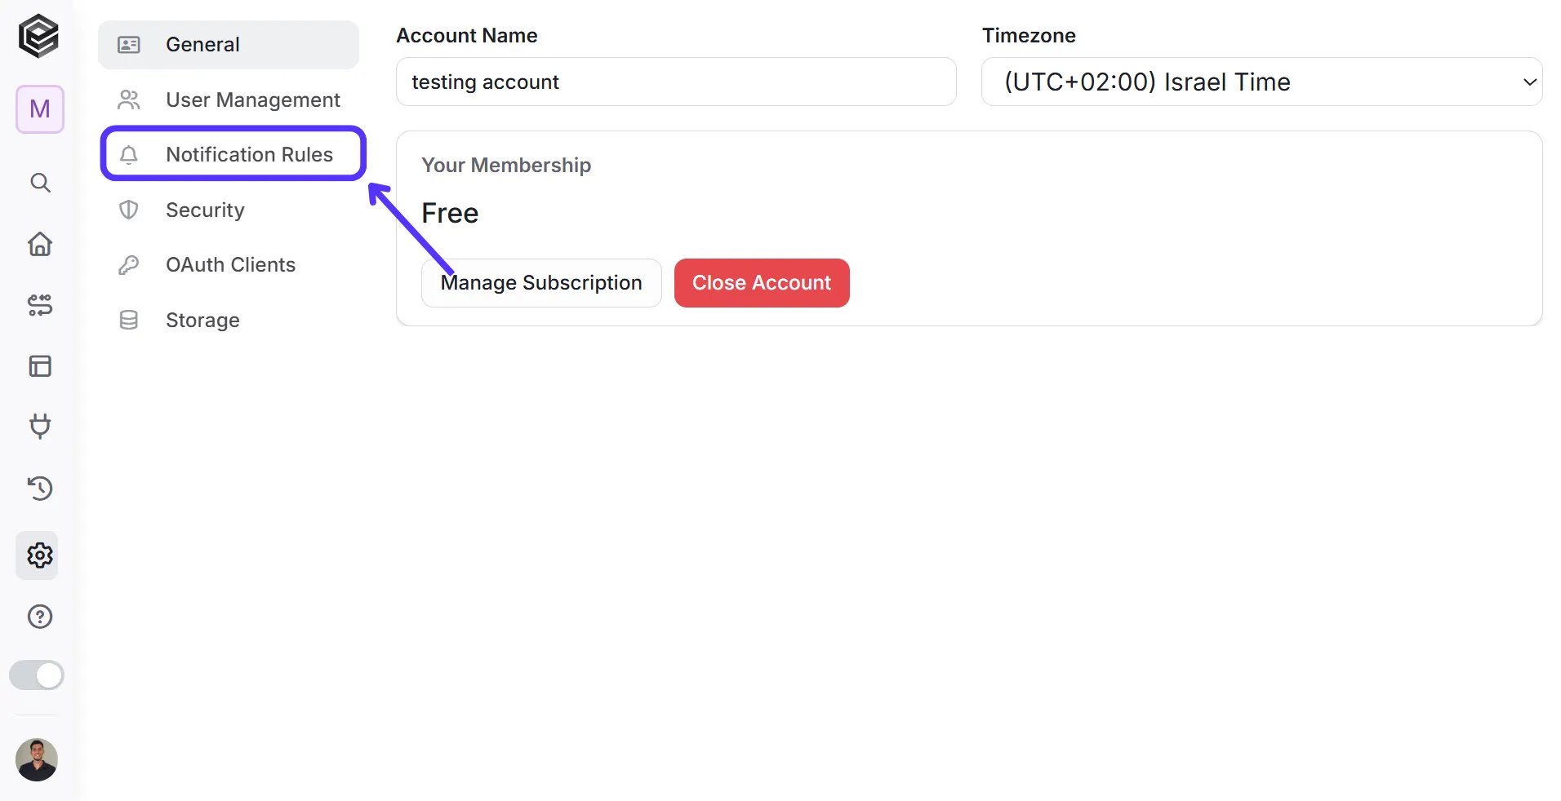Screen dimensions: 1561x801
Task: Open the user profile avatar menu
Action: [37, 760]
